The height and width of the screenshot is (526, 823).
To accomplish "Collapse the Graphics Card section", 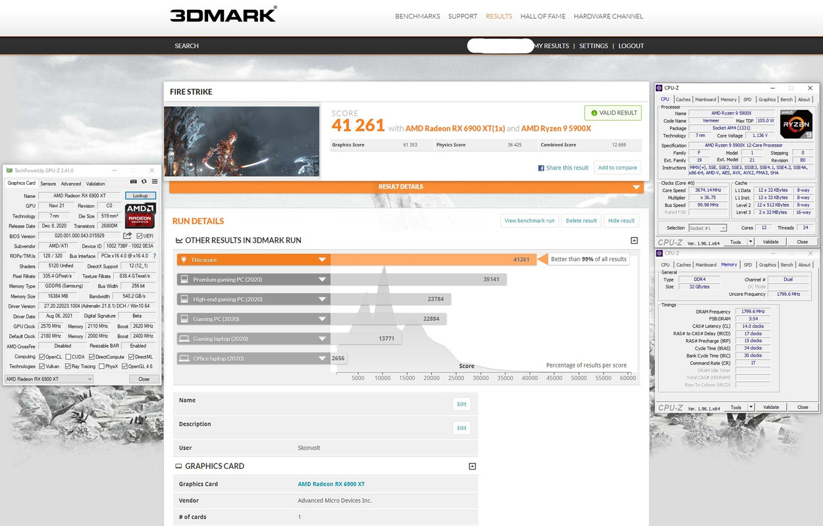I will click(472, 466).
